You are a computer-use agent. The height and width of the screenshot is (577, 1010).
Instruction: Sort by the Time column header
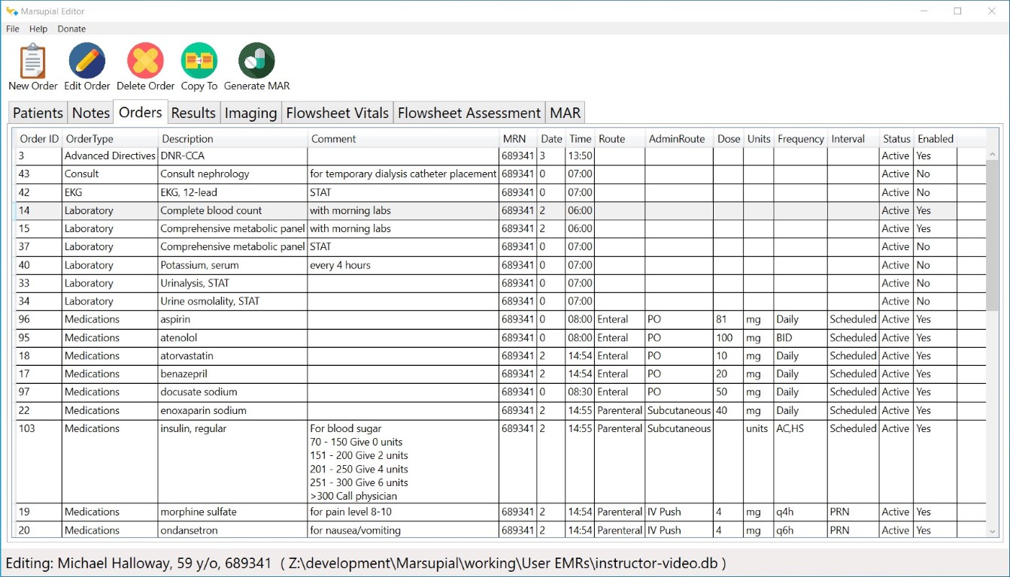click(x=581, y=139)
